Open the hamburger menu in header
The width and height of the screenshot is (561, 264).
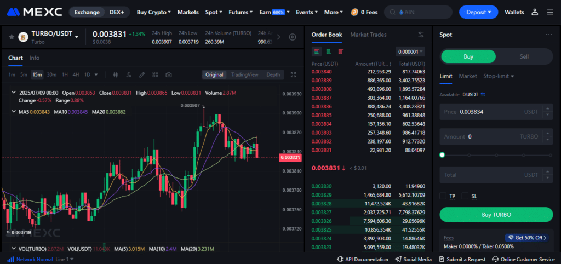click(x=550, y=12)
